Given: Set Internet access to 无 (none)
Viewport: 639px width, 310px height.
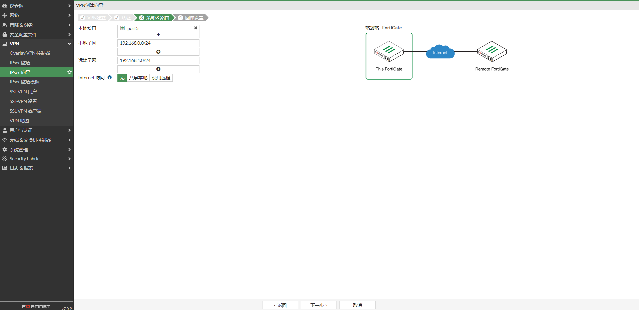Looking at the screenshot, I should pyautogui.click(x=122, y=78).
